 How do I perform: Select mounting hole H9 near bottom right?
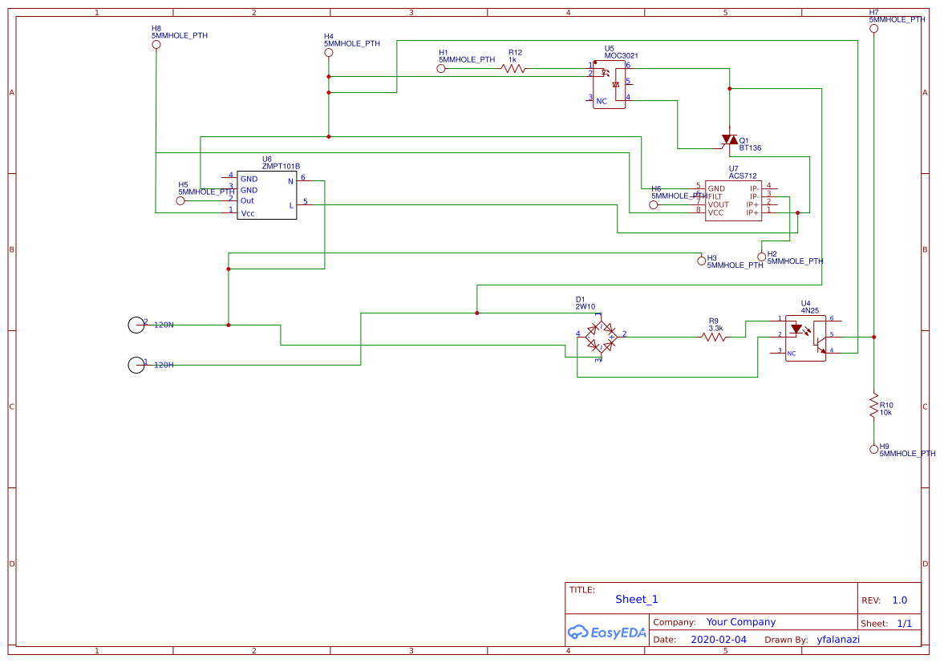click(873, 449)
